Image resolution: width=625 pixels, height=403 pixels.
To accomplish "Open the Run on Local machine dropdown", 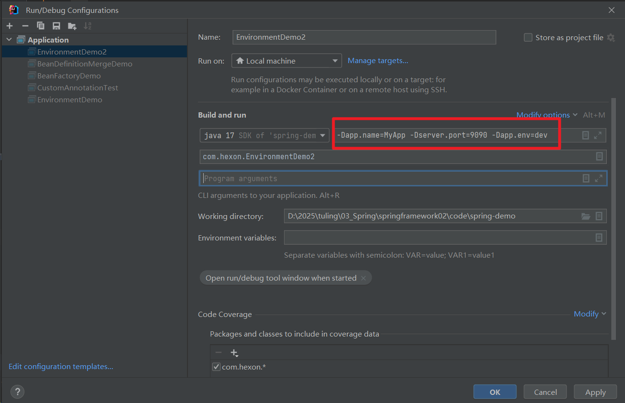I will [286, 61].
